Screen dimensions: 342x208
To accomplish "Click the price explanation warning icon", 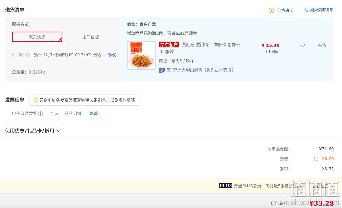I will 271,10.
